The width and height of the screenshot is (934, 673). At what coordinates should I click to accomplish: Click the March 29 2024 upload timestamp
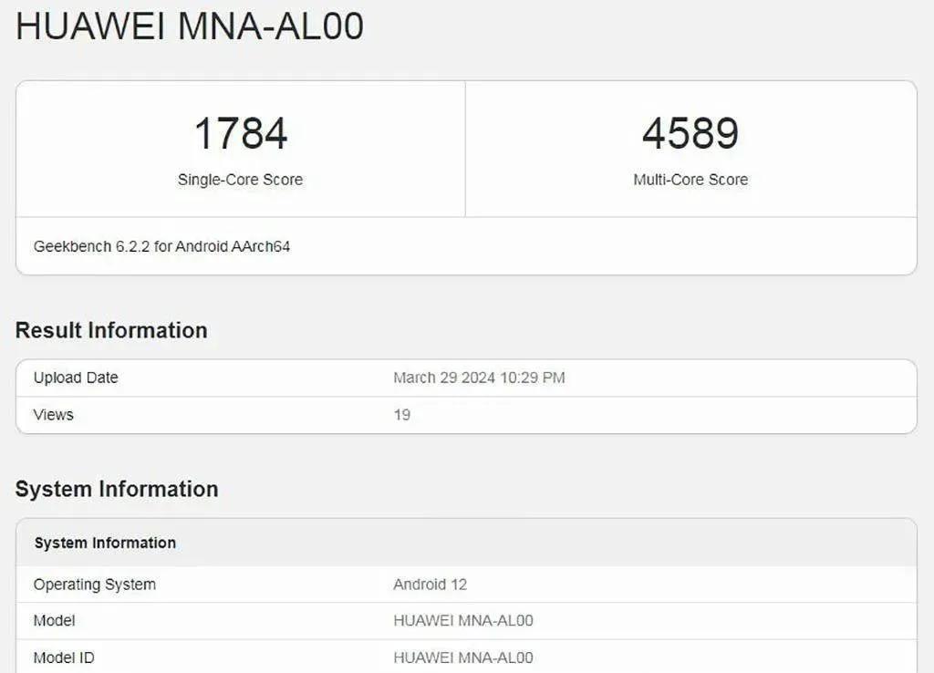click(x=479, y=378)
